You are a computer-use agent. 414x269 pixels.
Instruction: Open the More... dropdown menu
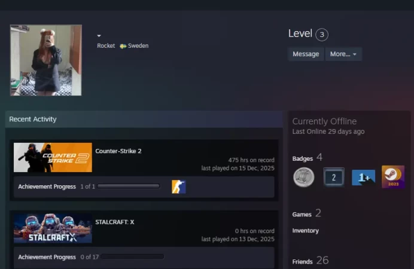tap(343, 54)
